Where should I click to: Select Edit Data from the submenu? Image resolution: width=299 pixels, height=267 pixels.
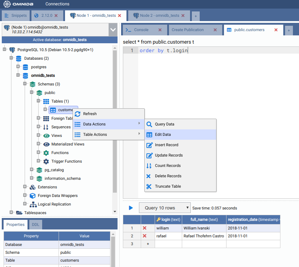[163, 134]
